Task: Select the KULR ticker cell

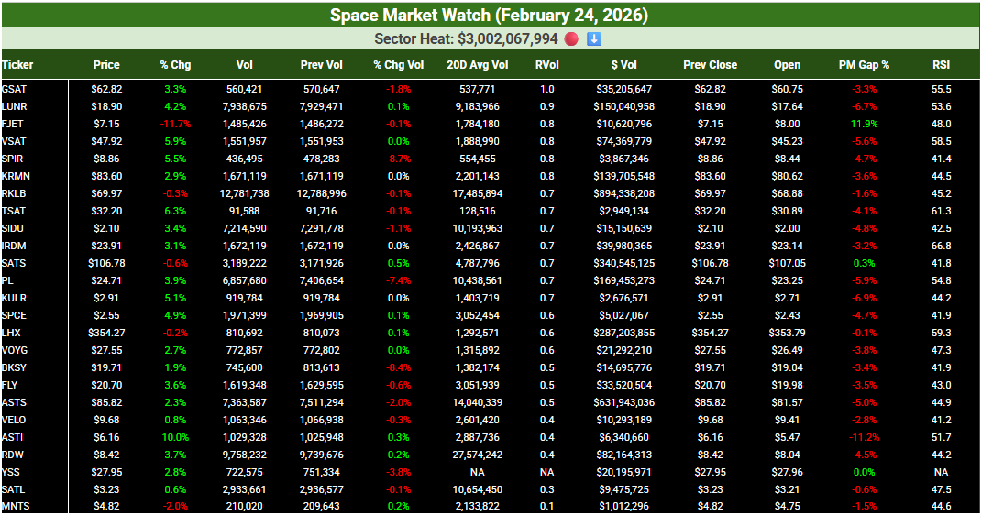Action: pos(14,299)
